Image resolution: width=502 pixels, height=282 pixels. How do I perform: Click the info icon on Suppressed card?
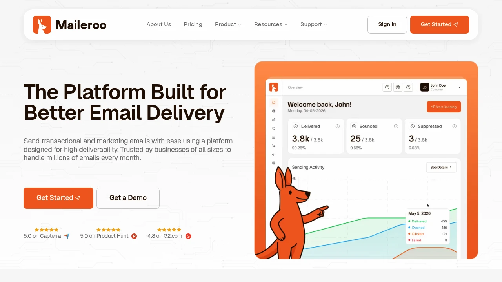pyautogui.click(x=455, y=126)
